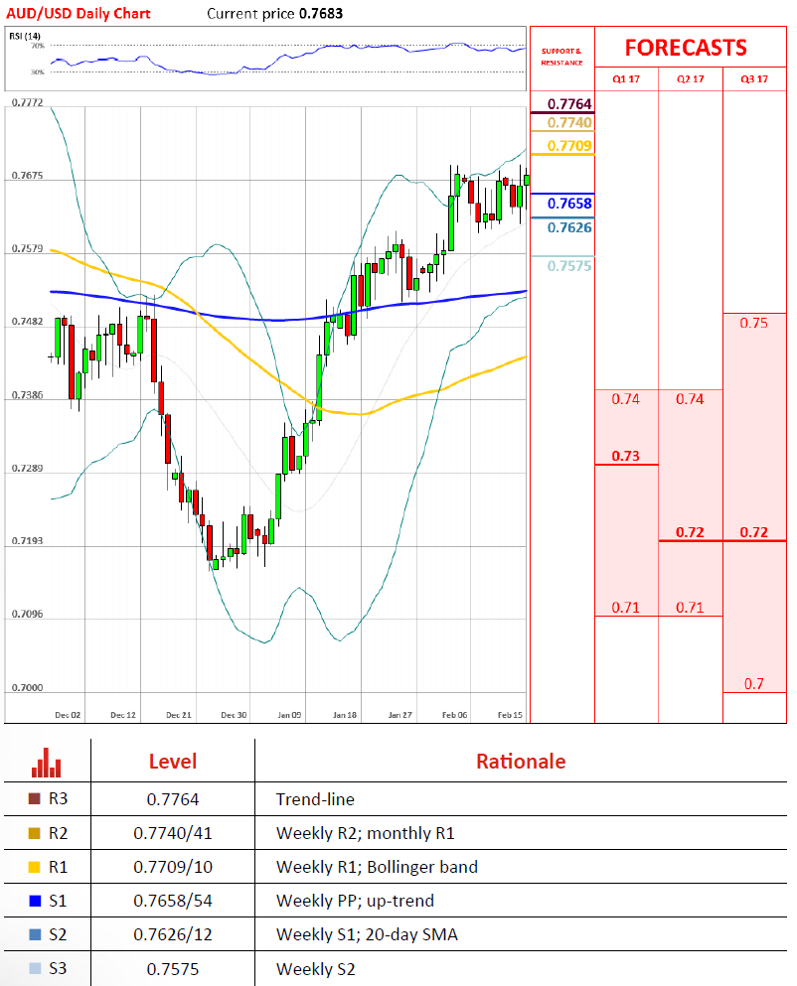The height and width of the screenshot is (986, 797).
Task: Click the 0.7193 price axis label
Action: point(28,541)
